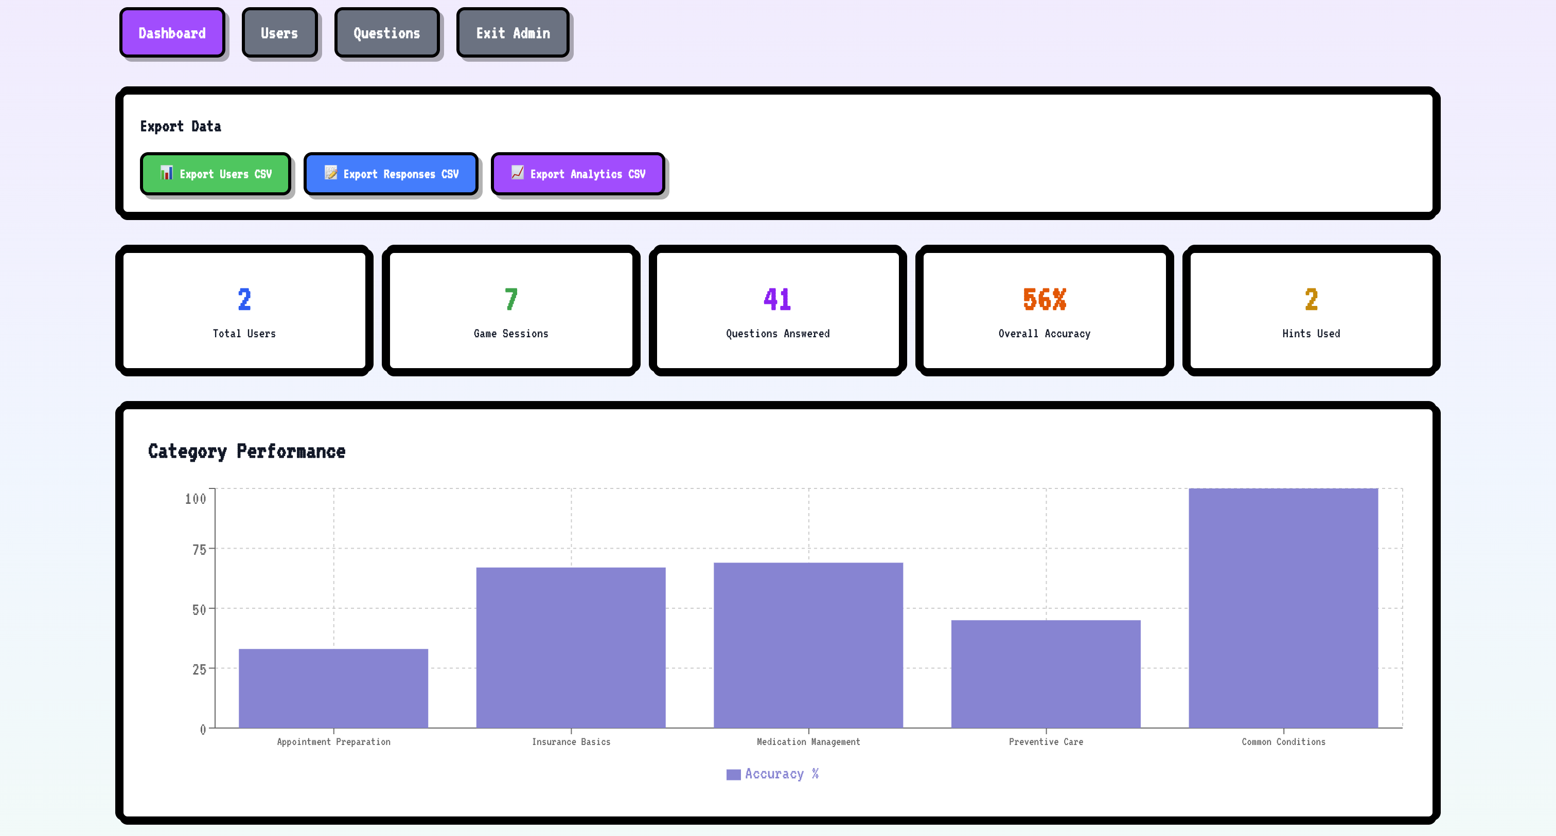Click the notepad icon on Export Responses
1556x836 pixels.
click(x=330, y=173)
